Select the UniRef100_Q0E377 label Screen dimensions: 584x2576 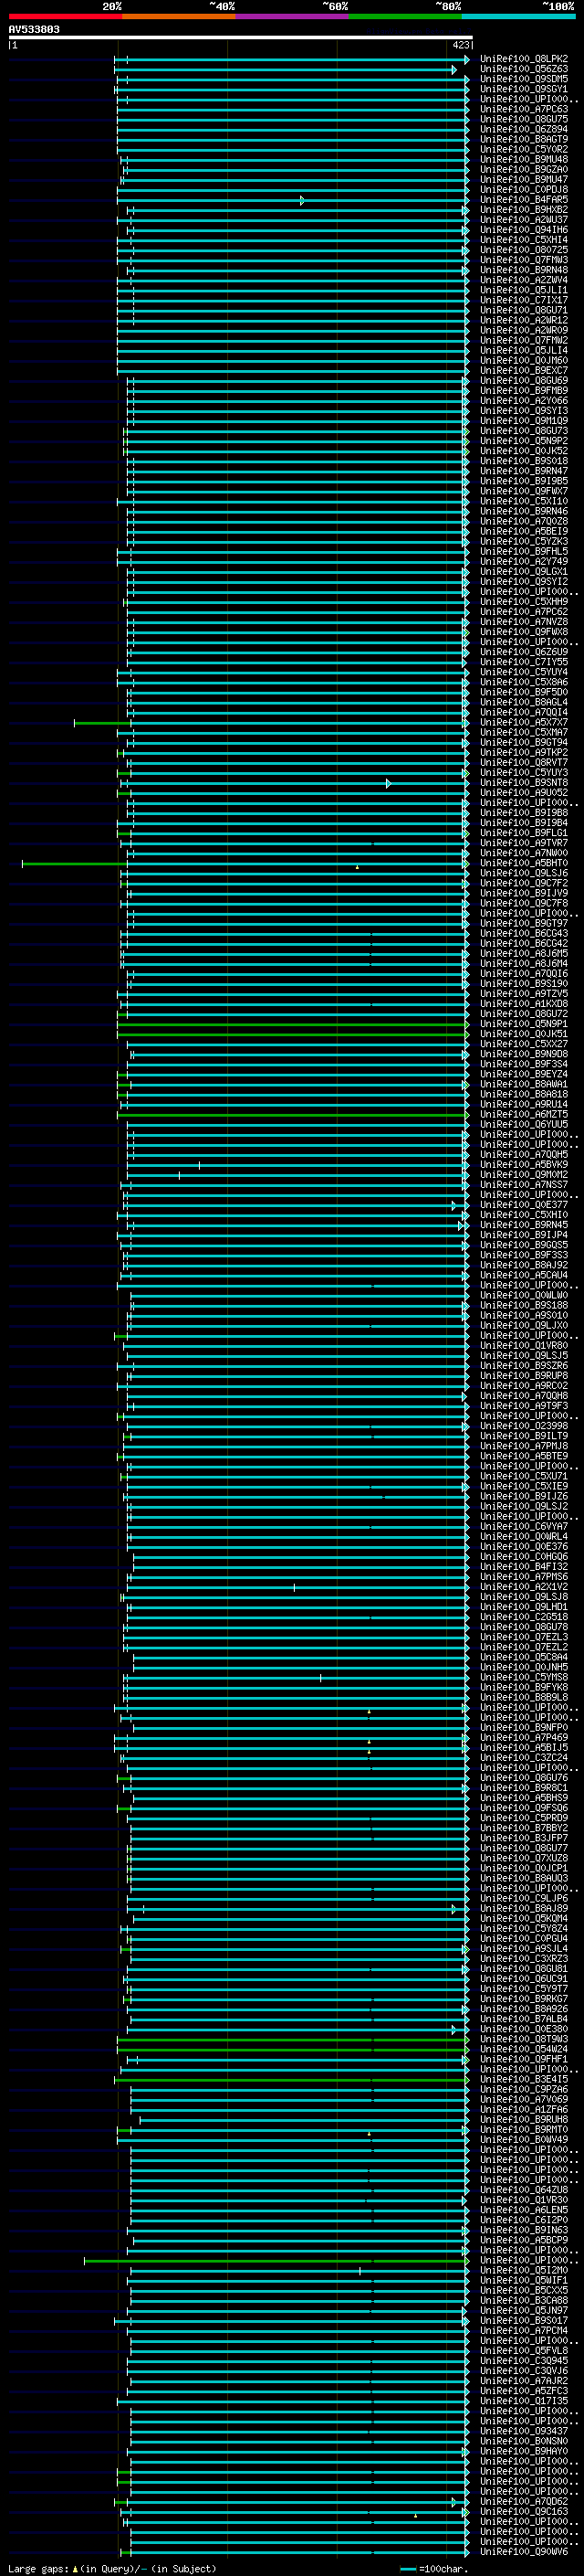tap(524, 1205)
